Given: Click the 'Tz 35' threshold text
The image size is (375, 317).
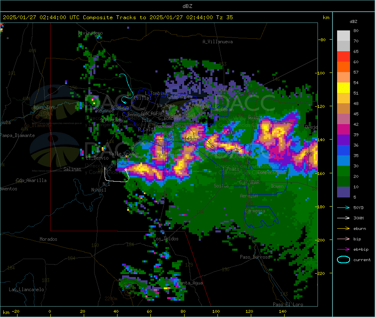Looking at the screenshot, I should click(x=224, y=17).
